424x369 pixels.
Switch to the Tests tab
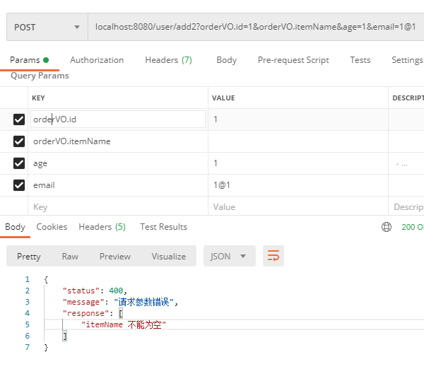coord(360,60)
